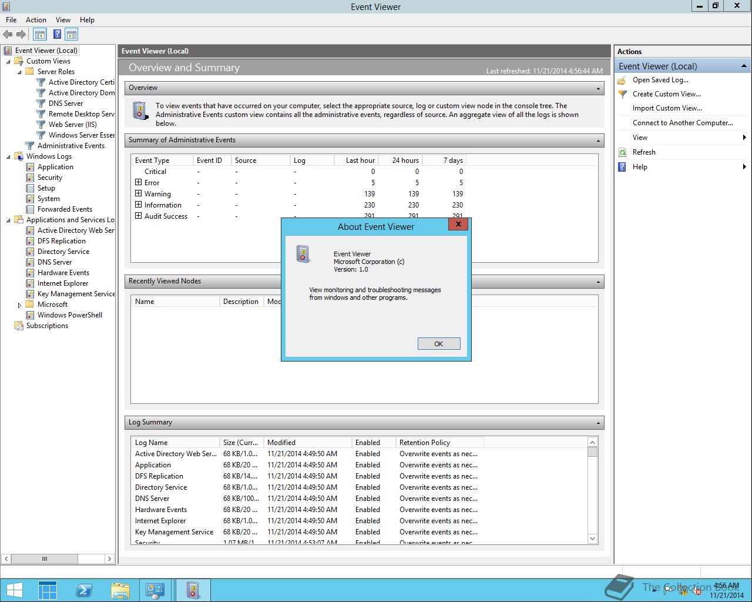Collapse the Log Summary section
This screenshot has width=752, height=602.
(x=598, y=423)
